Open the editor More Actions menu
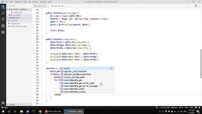 pyautogui.click(x=200, y=6)
